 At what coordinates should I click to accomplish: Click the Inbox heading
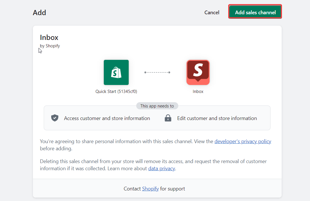click(x=49, y=37)
